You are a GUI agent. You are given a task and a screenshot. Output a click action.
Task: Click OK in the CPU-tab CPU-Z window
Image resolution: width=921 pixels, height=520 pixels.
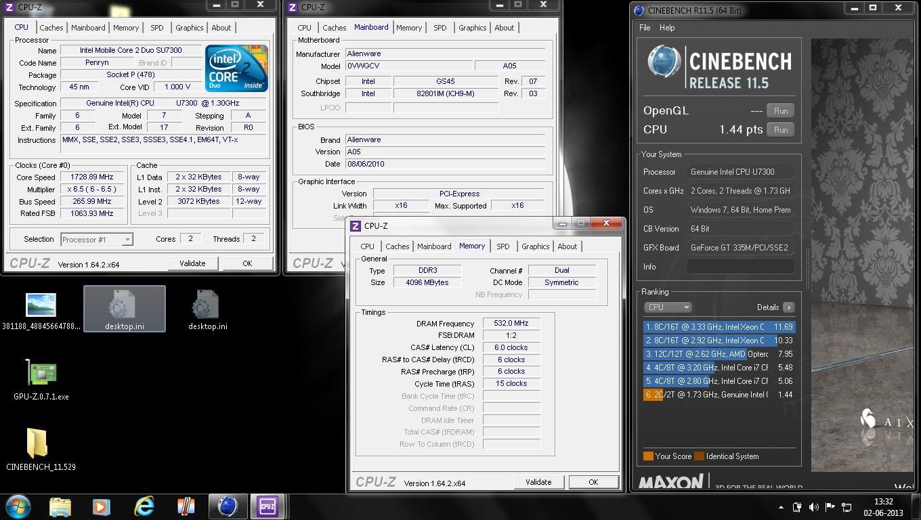[x=247, y=263]
